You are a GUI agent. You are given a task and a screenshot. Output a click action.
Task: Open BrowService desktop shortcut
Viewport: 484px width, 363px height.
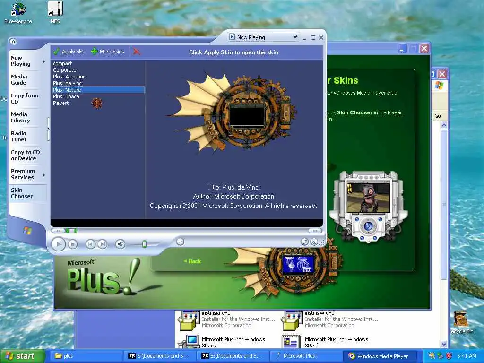click(18, 13)
